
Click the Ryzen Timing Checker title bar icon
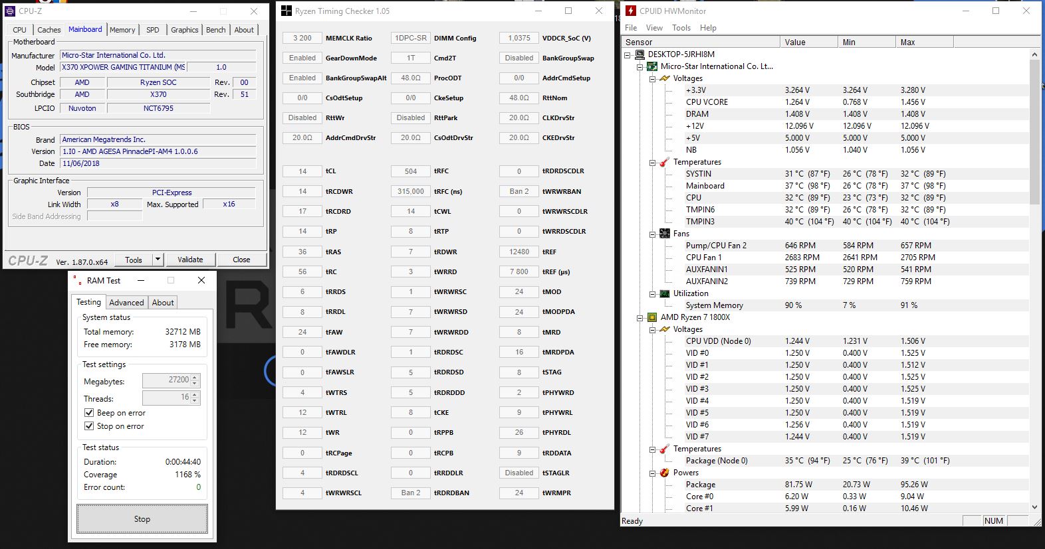286,11
